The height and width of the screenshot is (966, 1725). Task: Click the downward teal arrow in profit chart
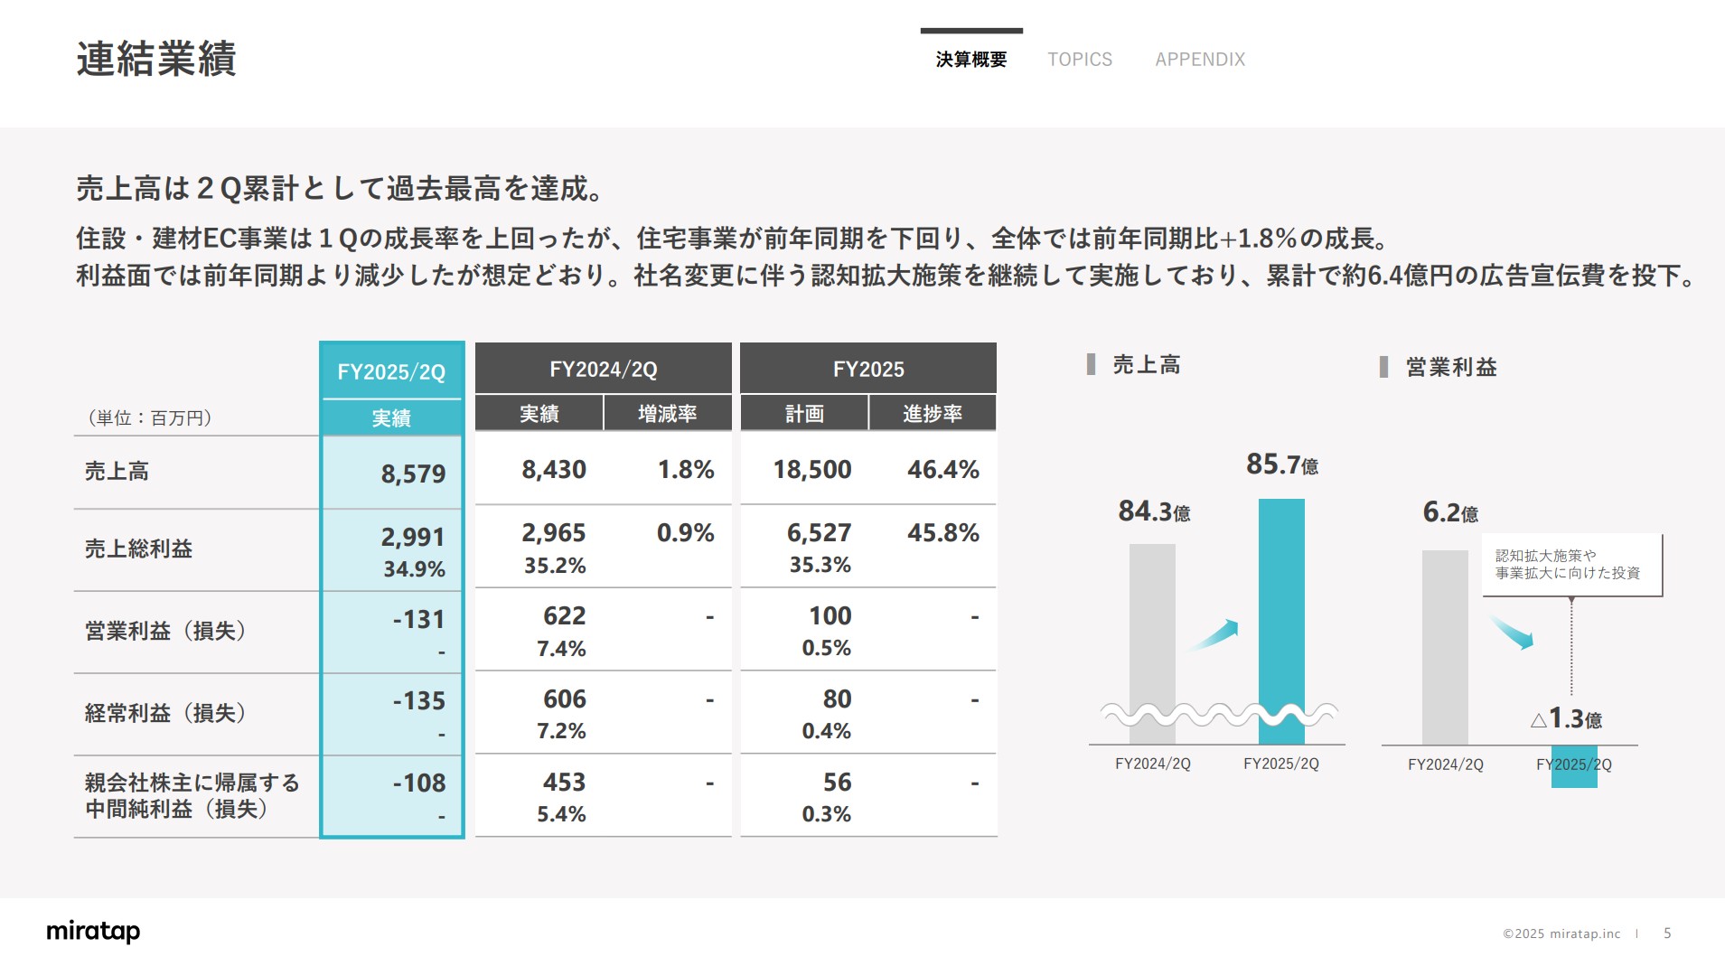coord(1512,633)
